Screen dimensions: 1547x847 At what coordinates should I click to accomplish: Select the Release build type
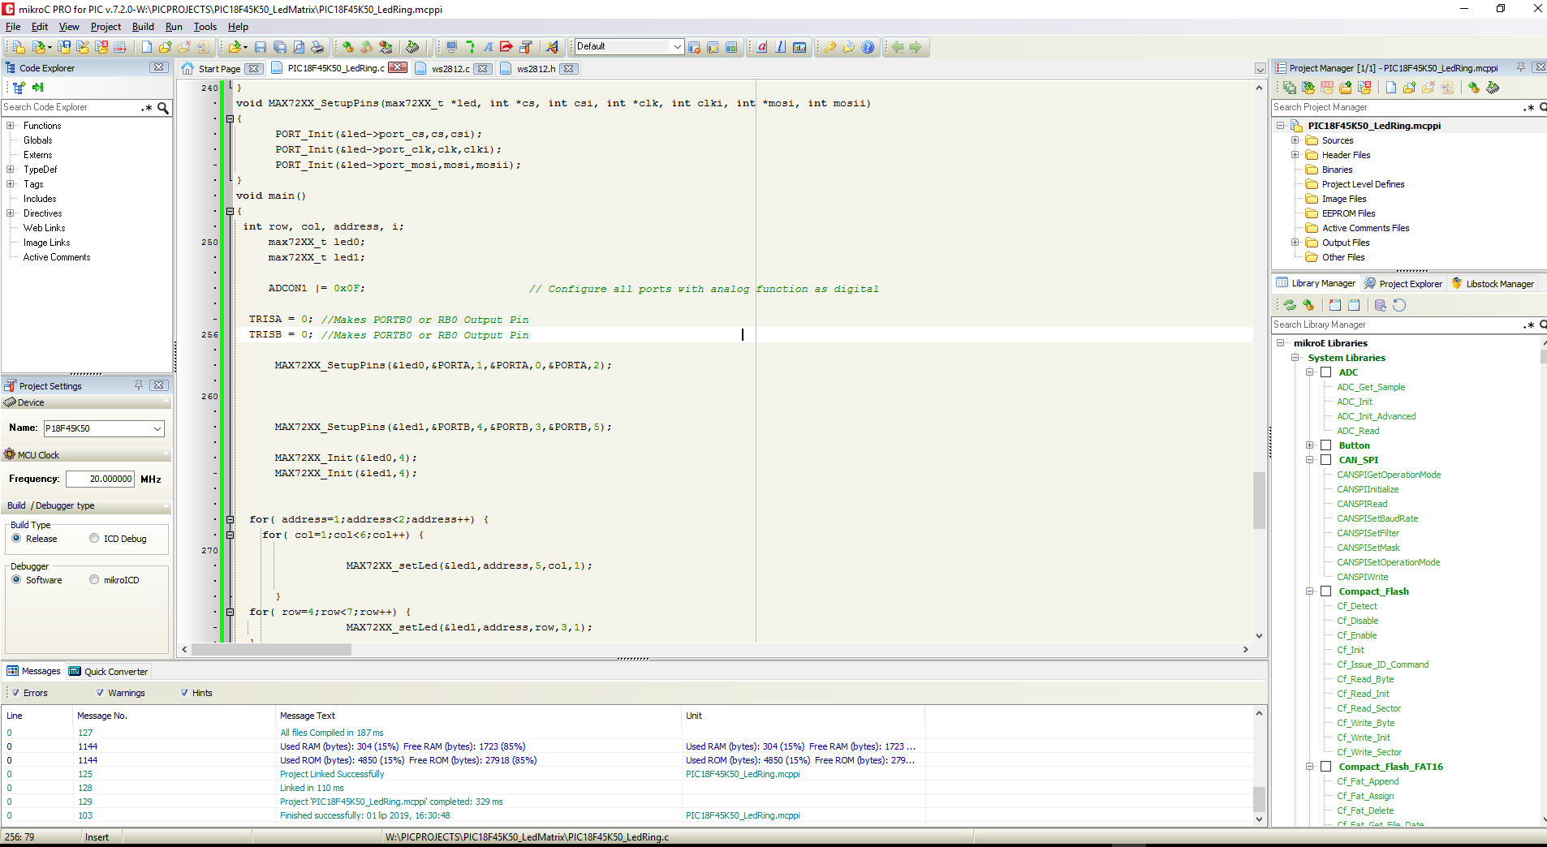[16, 539]
